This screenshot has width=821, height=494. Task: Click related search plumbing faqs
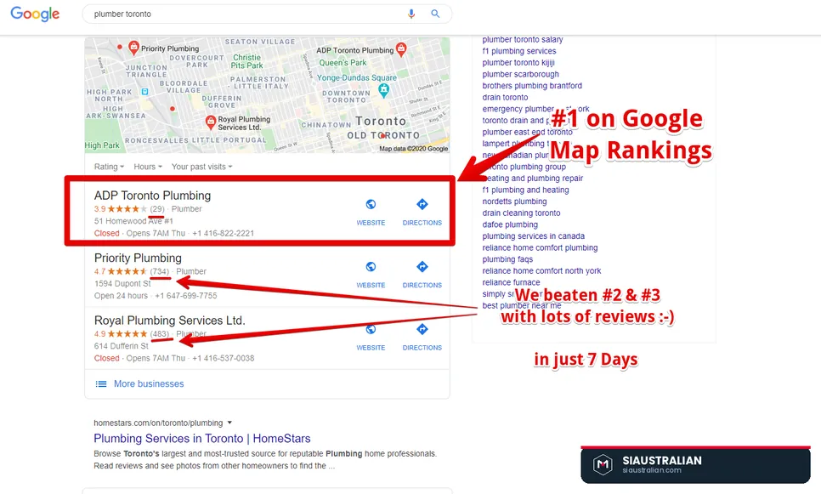tap(507, 258)
